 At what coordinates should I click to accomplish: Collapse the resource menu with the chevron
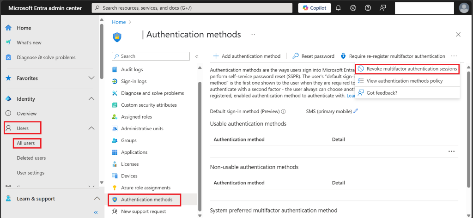tap(197, 56)
